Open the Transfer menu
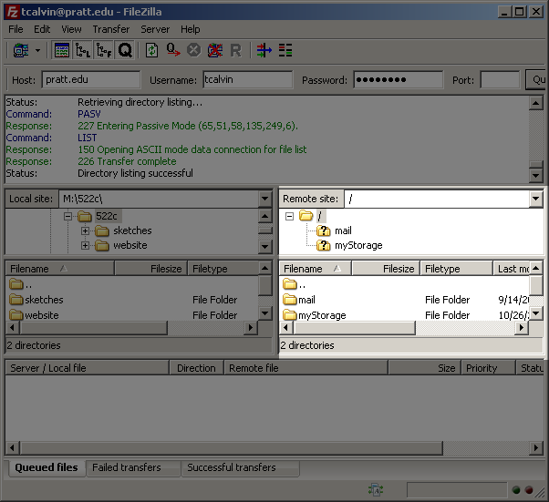549x502 pixels. tap(111, 29)
